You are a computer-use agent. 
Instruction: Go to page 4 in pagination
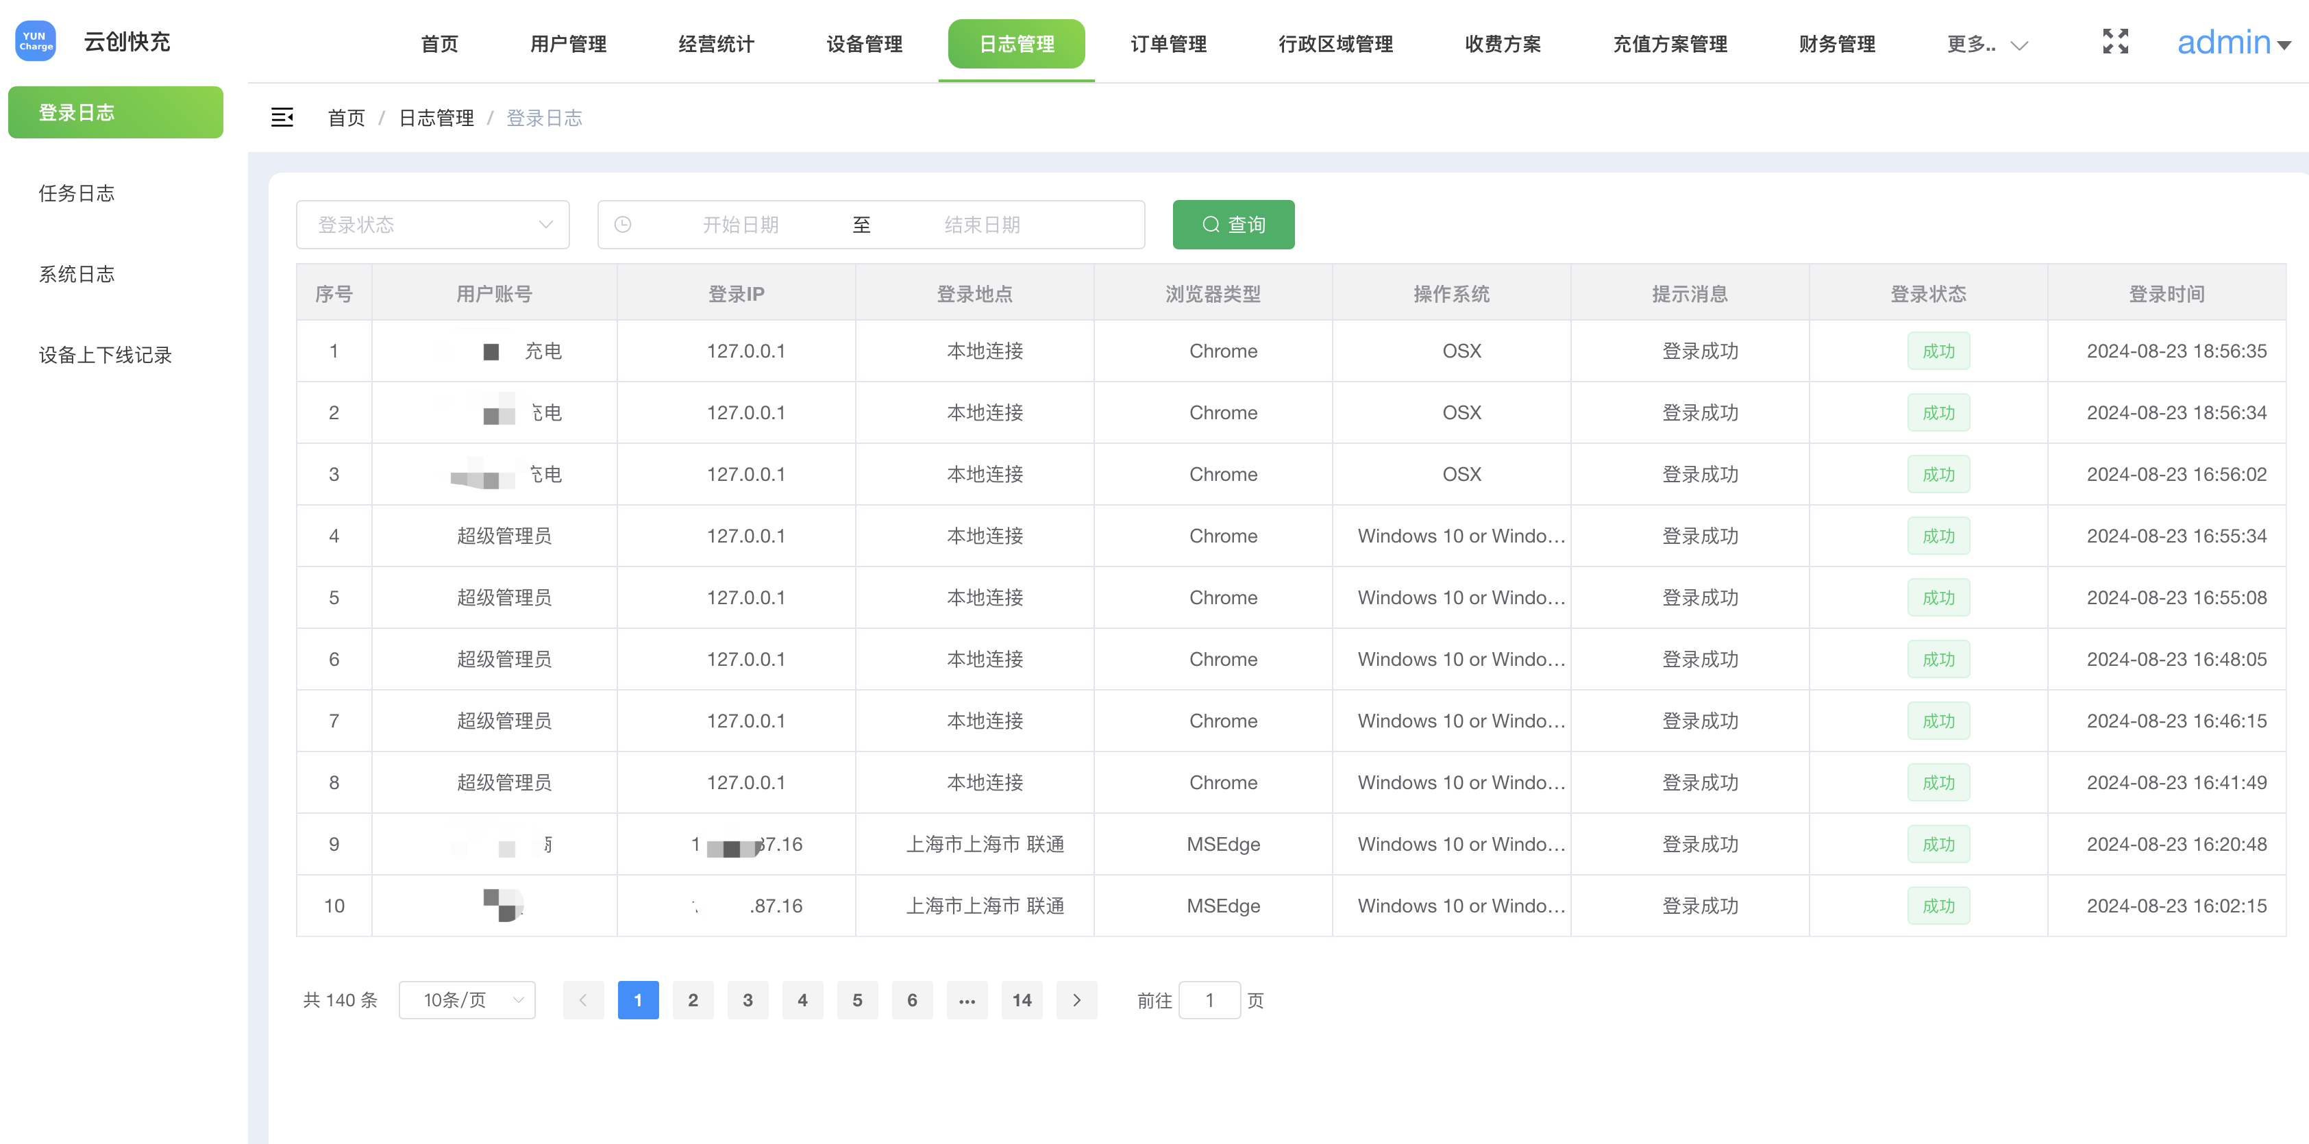[x=802, y=999]
